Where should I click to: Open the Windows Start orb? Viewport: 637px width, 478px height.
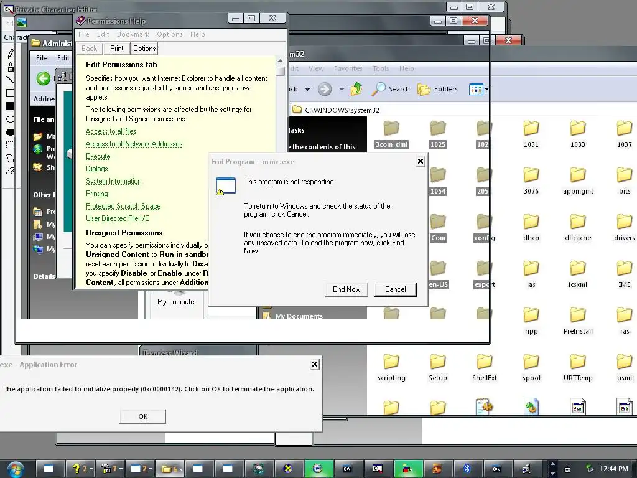(x=16, y=469)
